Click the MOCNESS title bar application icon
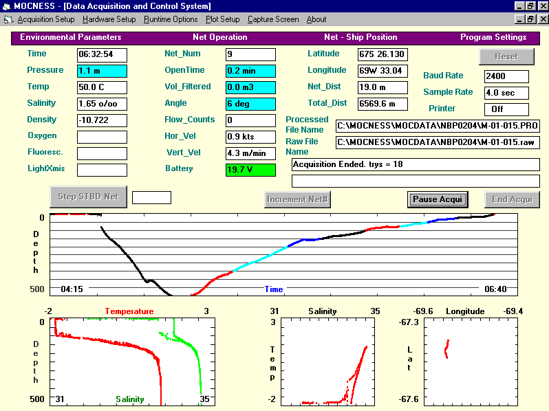The image size is (549, 411). [7, 6]
